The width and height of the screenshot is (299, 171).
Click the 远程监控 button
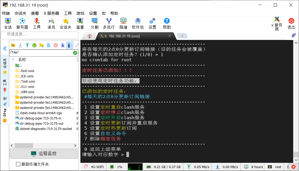click(44, 153)
